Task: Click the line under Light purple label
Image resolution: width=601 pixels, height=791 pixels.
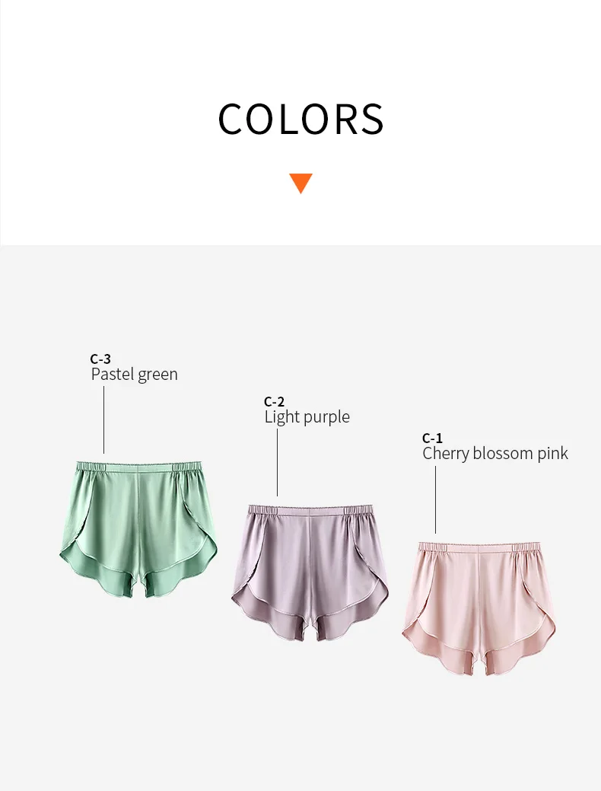Action: coord(278,463)
